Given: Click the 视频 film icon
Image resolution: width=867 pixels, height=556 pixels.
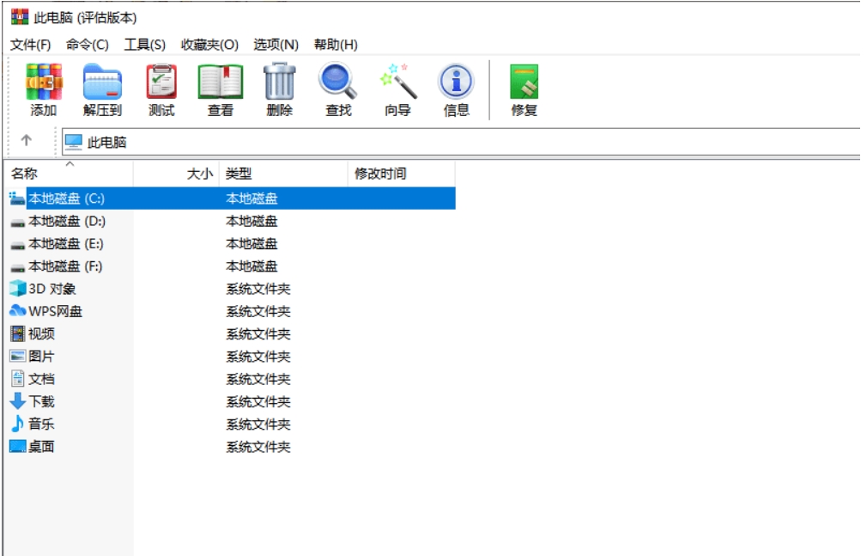Looking at the screenshot, I should (18, 333).
